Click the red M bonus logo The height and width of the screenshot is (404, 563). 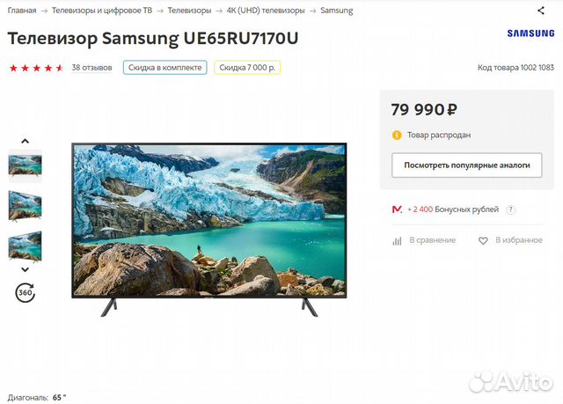tap(397, 209)
